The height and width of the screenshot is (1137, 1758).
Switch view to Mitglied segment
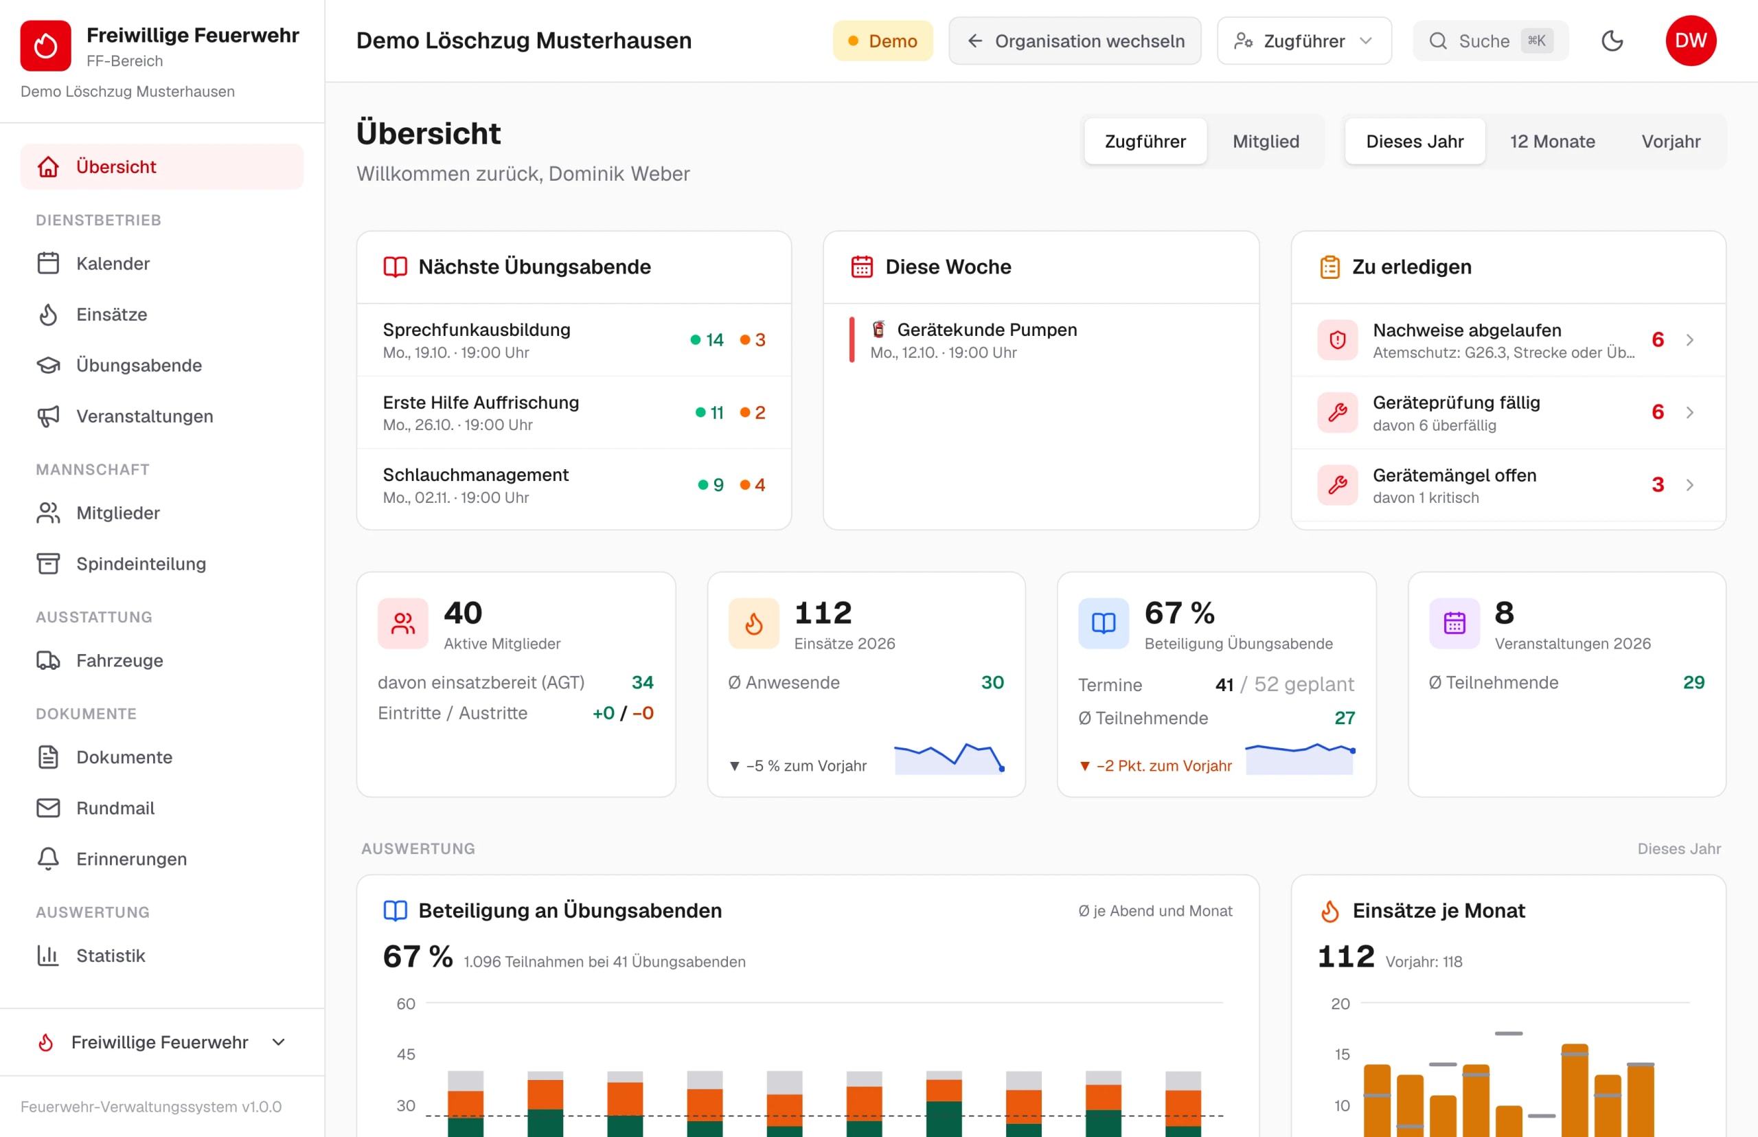[x=1266, y=141]
